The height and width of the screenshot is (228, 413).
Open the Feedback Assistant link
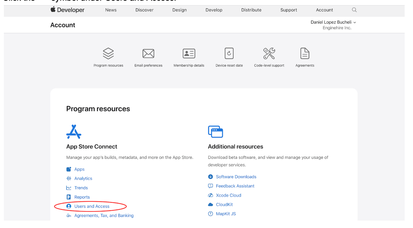235,186
